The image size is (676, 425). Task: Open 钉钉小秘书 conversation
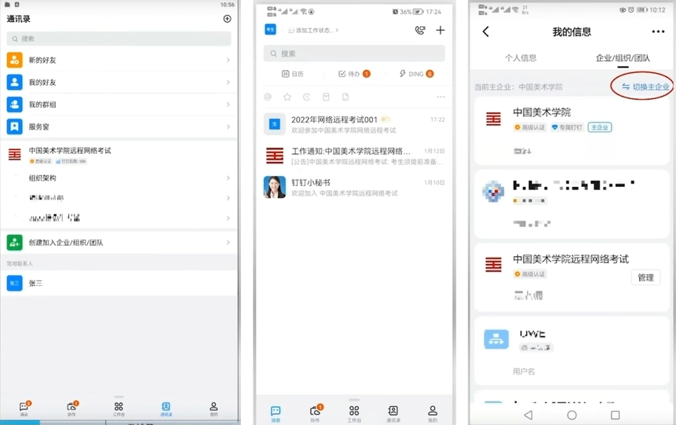(354, 187)
